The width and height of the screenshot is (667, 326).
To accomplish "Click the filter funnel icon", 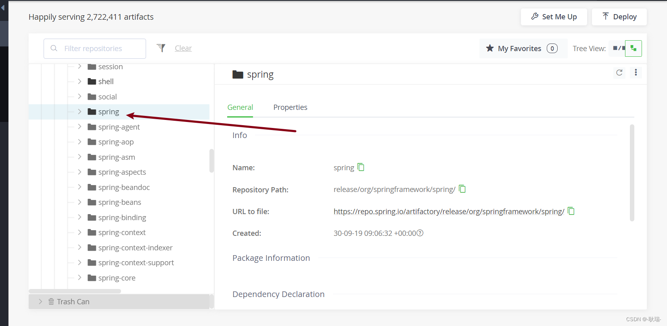I will click(x=161, y=48).
